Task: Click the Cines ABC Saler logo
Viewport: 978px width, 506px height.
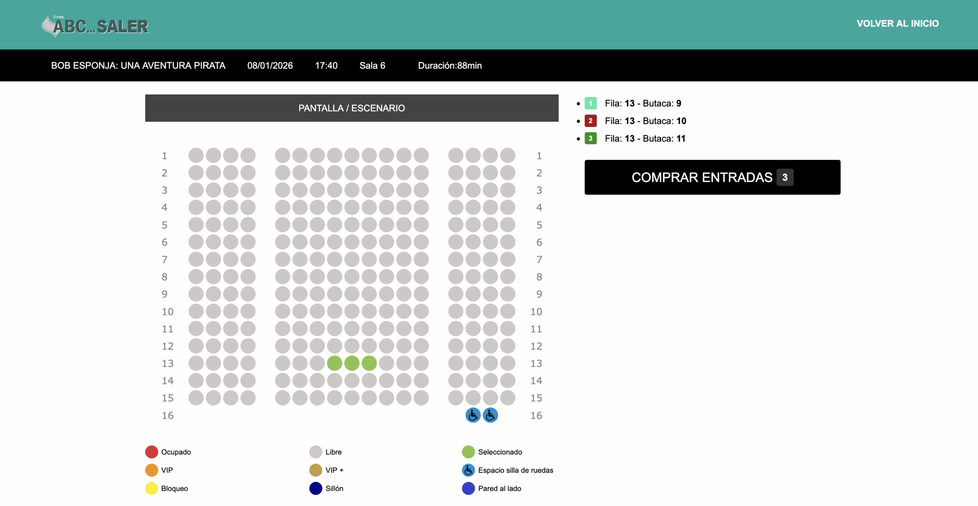Action: tap(95, 26)
